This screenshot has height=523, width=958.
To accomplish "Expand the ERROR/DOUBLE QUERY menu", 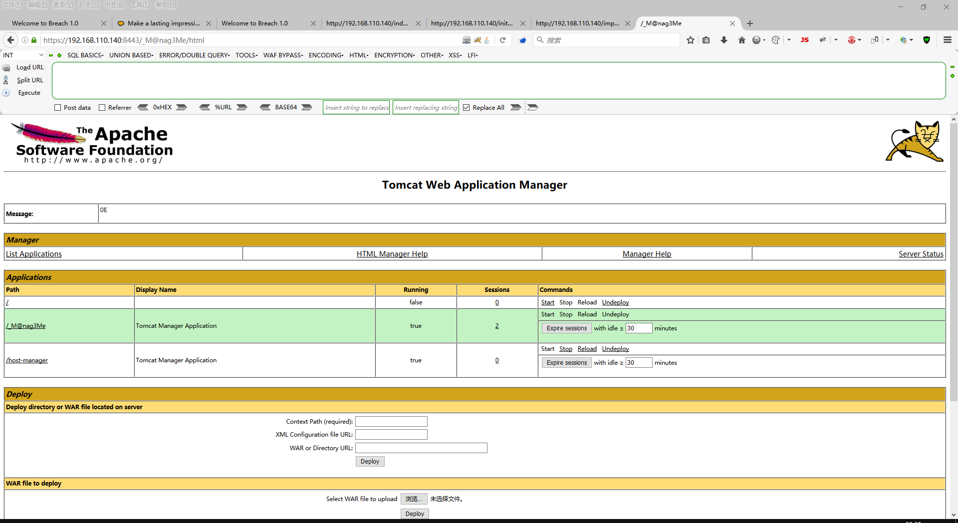I will click(195, 55).
